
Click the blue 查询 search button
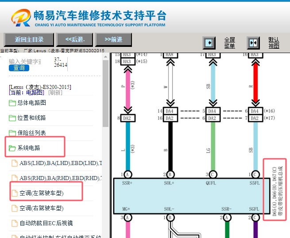click(19, 68)
